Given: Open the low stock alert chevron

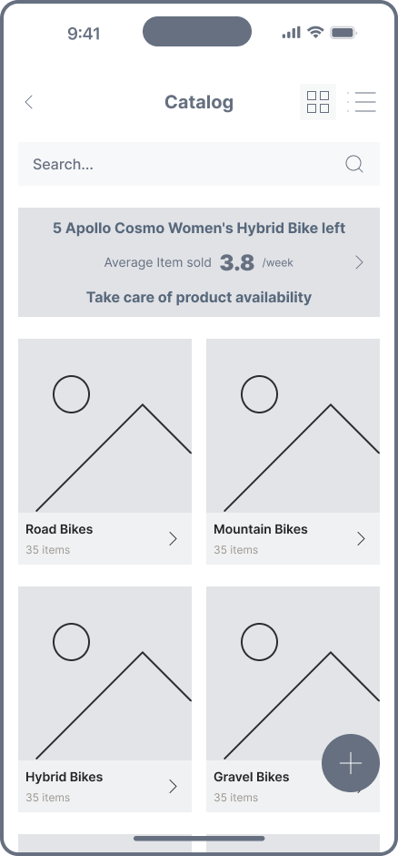Looking at the screenshot, I should point(359,262).
